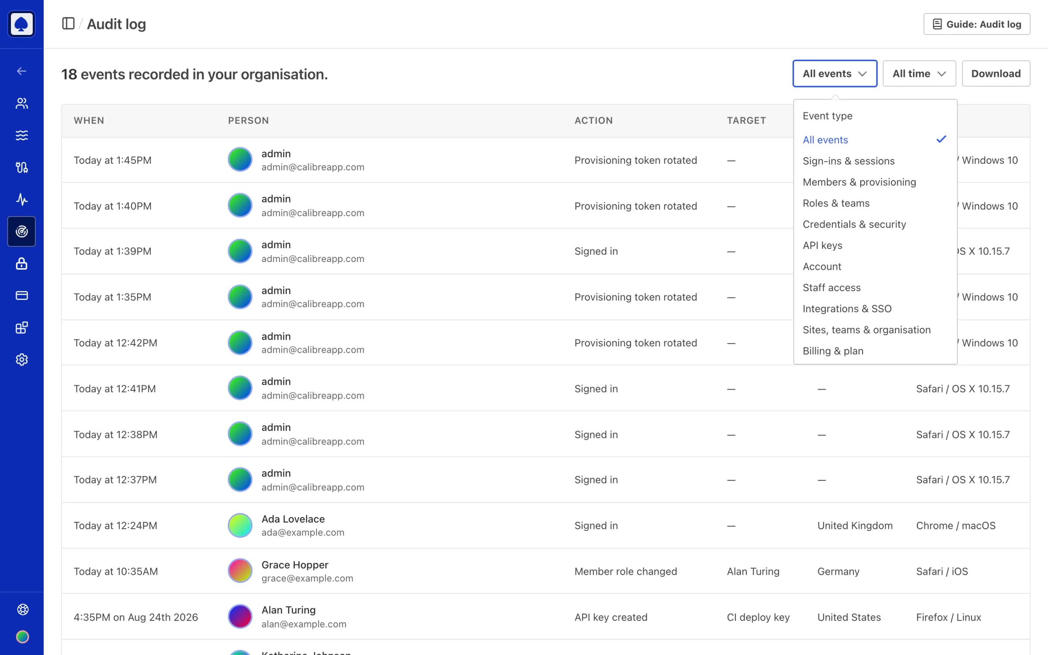
Task: Click Alan Turing's avatar
Action: pos(240,617)
